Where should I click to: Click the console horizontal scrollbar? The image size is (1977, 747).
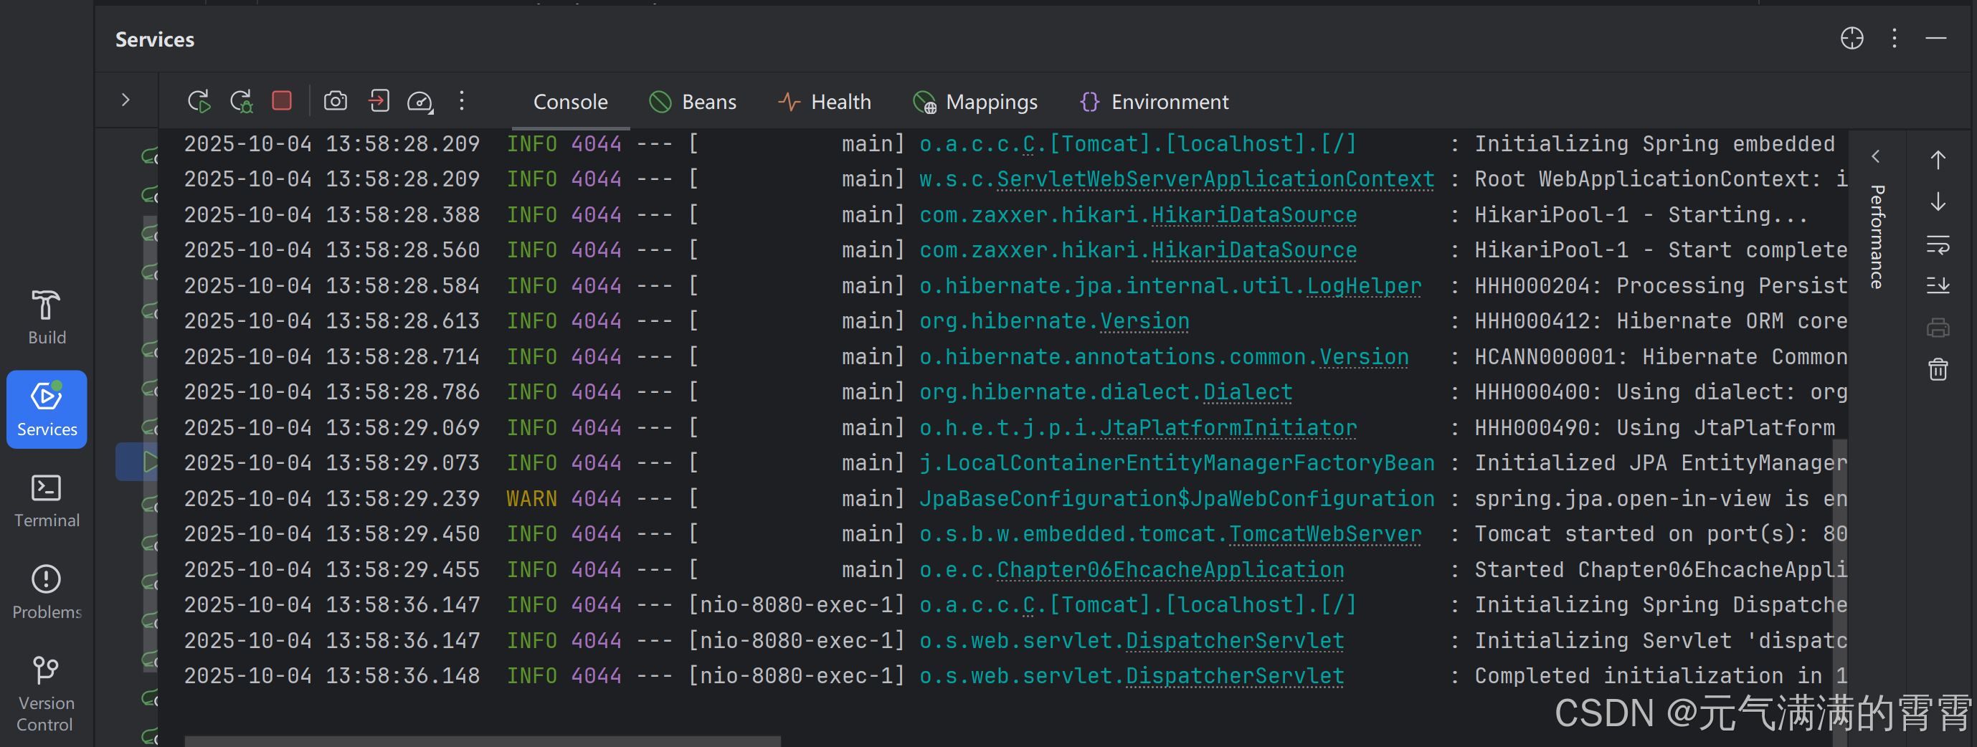pyautogui.click(x=482, y=741)
